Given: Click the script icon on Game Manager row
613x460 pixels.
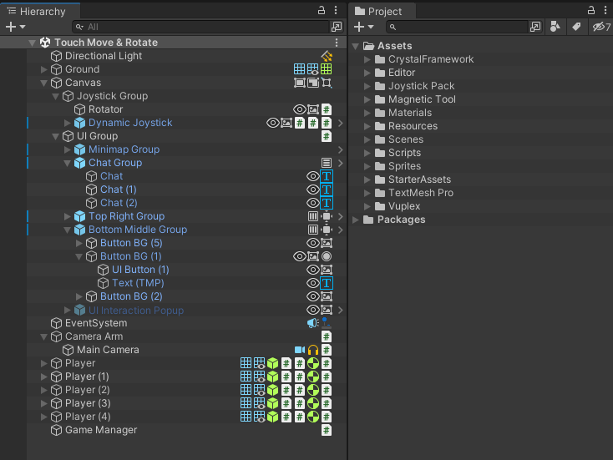Looking at the screenshot, I should coord(327,430).
